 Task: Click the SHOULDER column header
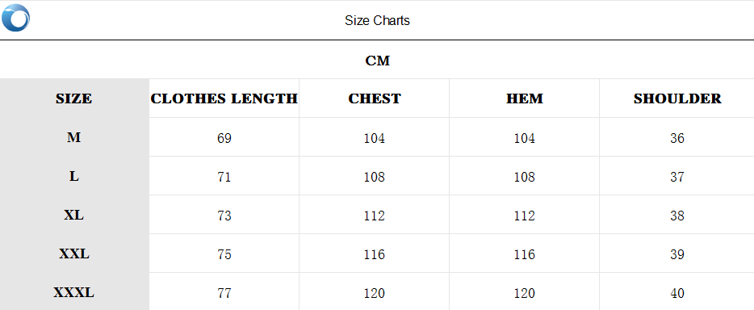pyautogui.click(x=677, y=98)
